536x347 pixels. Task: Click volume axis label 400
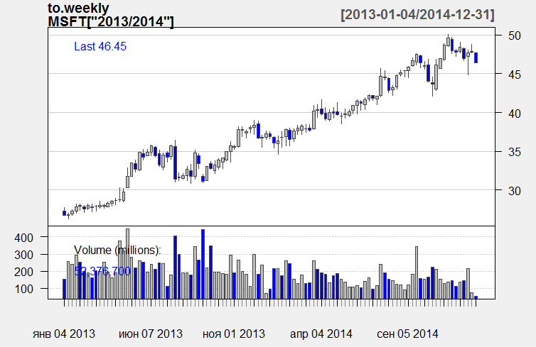pos(24,238)
